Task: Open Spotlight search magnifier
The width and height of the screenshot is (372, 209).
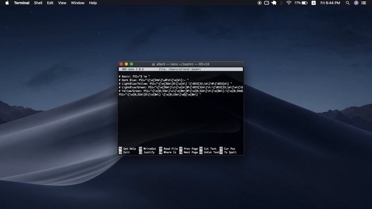Action: 348,3
